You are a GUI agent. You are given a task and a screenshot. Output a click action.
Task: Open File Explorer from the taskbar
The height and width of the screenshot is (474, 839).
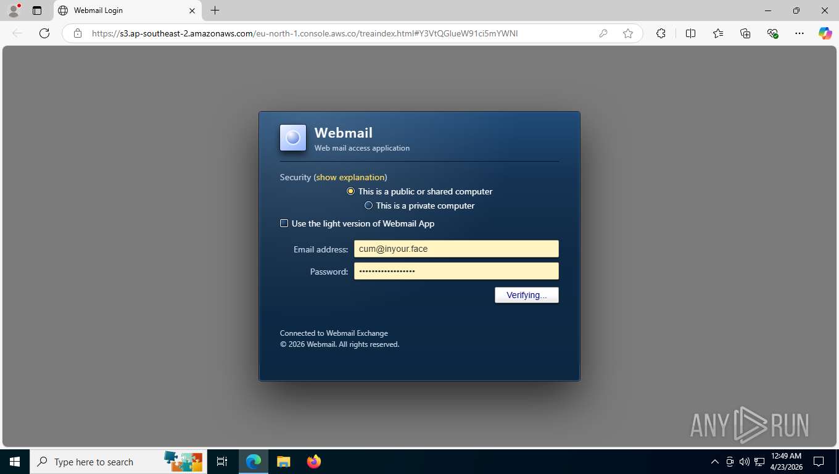click(283, 462)
